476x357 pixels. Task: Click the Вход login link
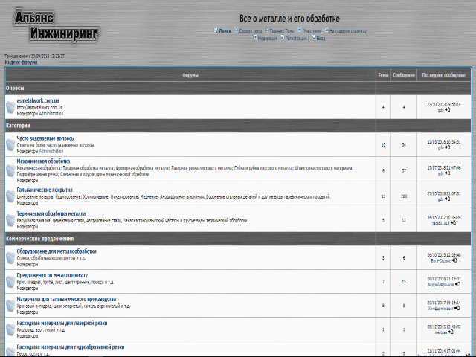321,38
